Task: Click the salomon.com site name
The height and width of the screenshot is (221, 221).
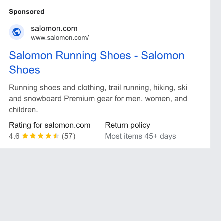Action: coord(54,28)
